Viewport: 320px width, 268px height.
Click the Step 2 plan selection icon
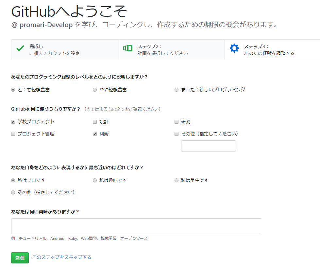click(128, 48)
